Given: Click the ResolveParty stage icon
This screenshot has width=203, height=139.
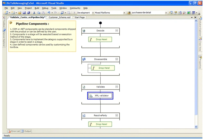Looking at the screenshot, I should coord(84,115).
